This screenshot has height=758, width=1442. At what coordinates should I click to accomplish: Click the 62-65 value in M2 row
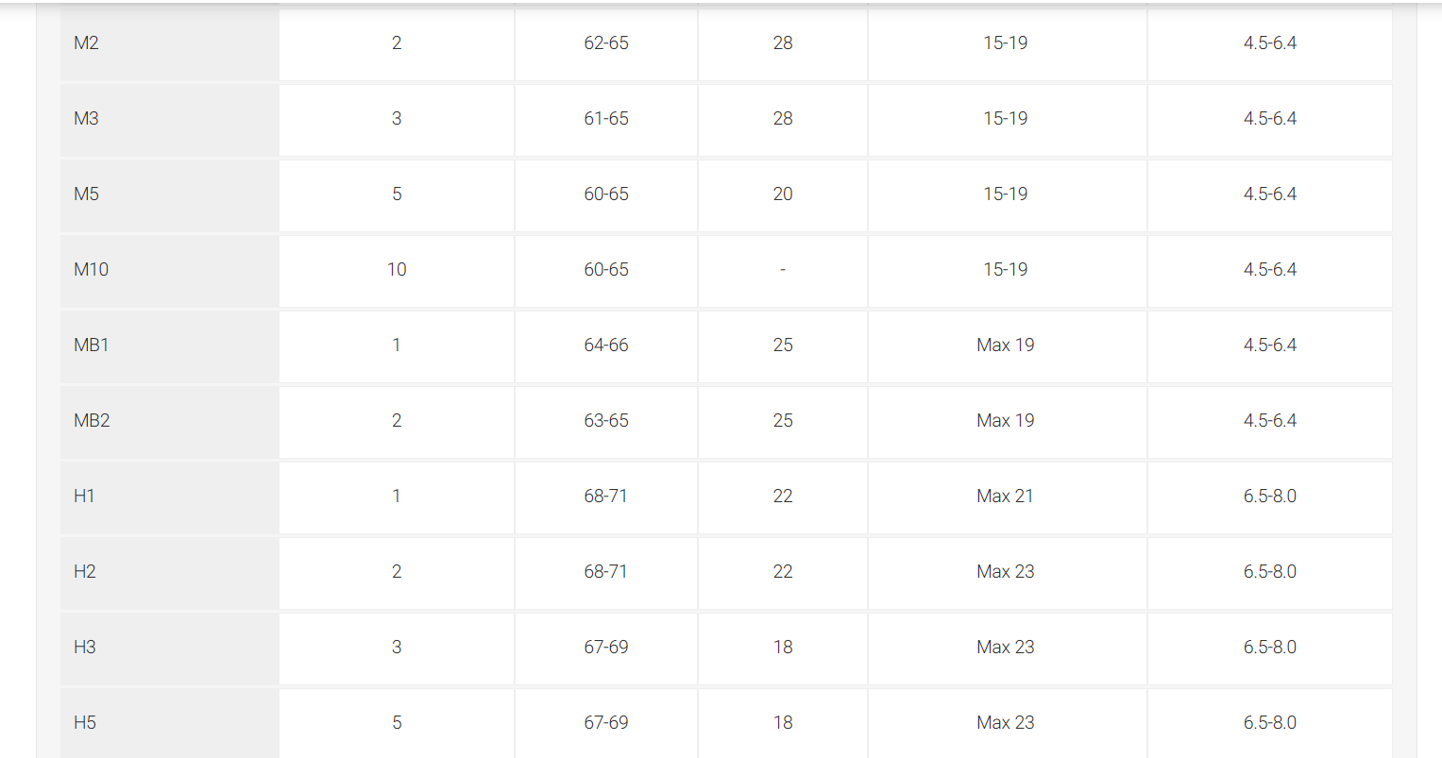click(606, 43)
